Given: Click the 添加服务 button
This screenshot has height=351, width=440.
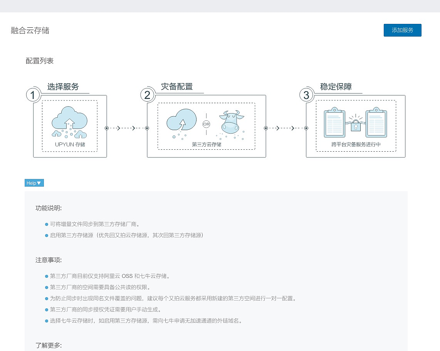Looking at the screenshot, I should [x=402, y=30].
